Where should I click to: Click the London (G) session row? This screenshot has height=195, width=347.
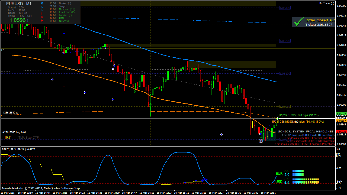[x=61, y=15]
